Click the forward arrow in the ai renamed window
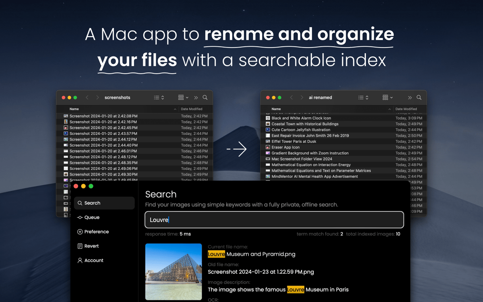This screenshot has height=302, width=483. [302, 97]
